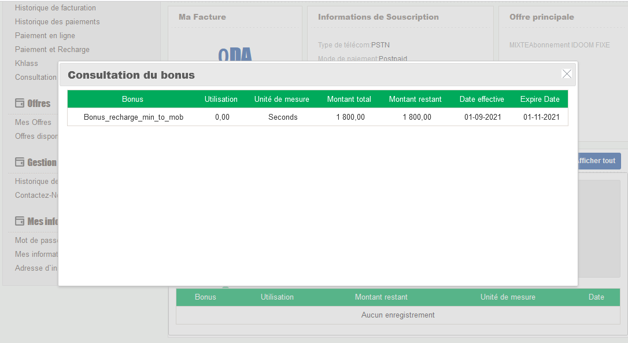Click the Unité de mesure header in dialog

pos(282,99)
